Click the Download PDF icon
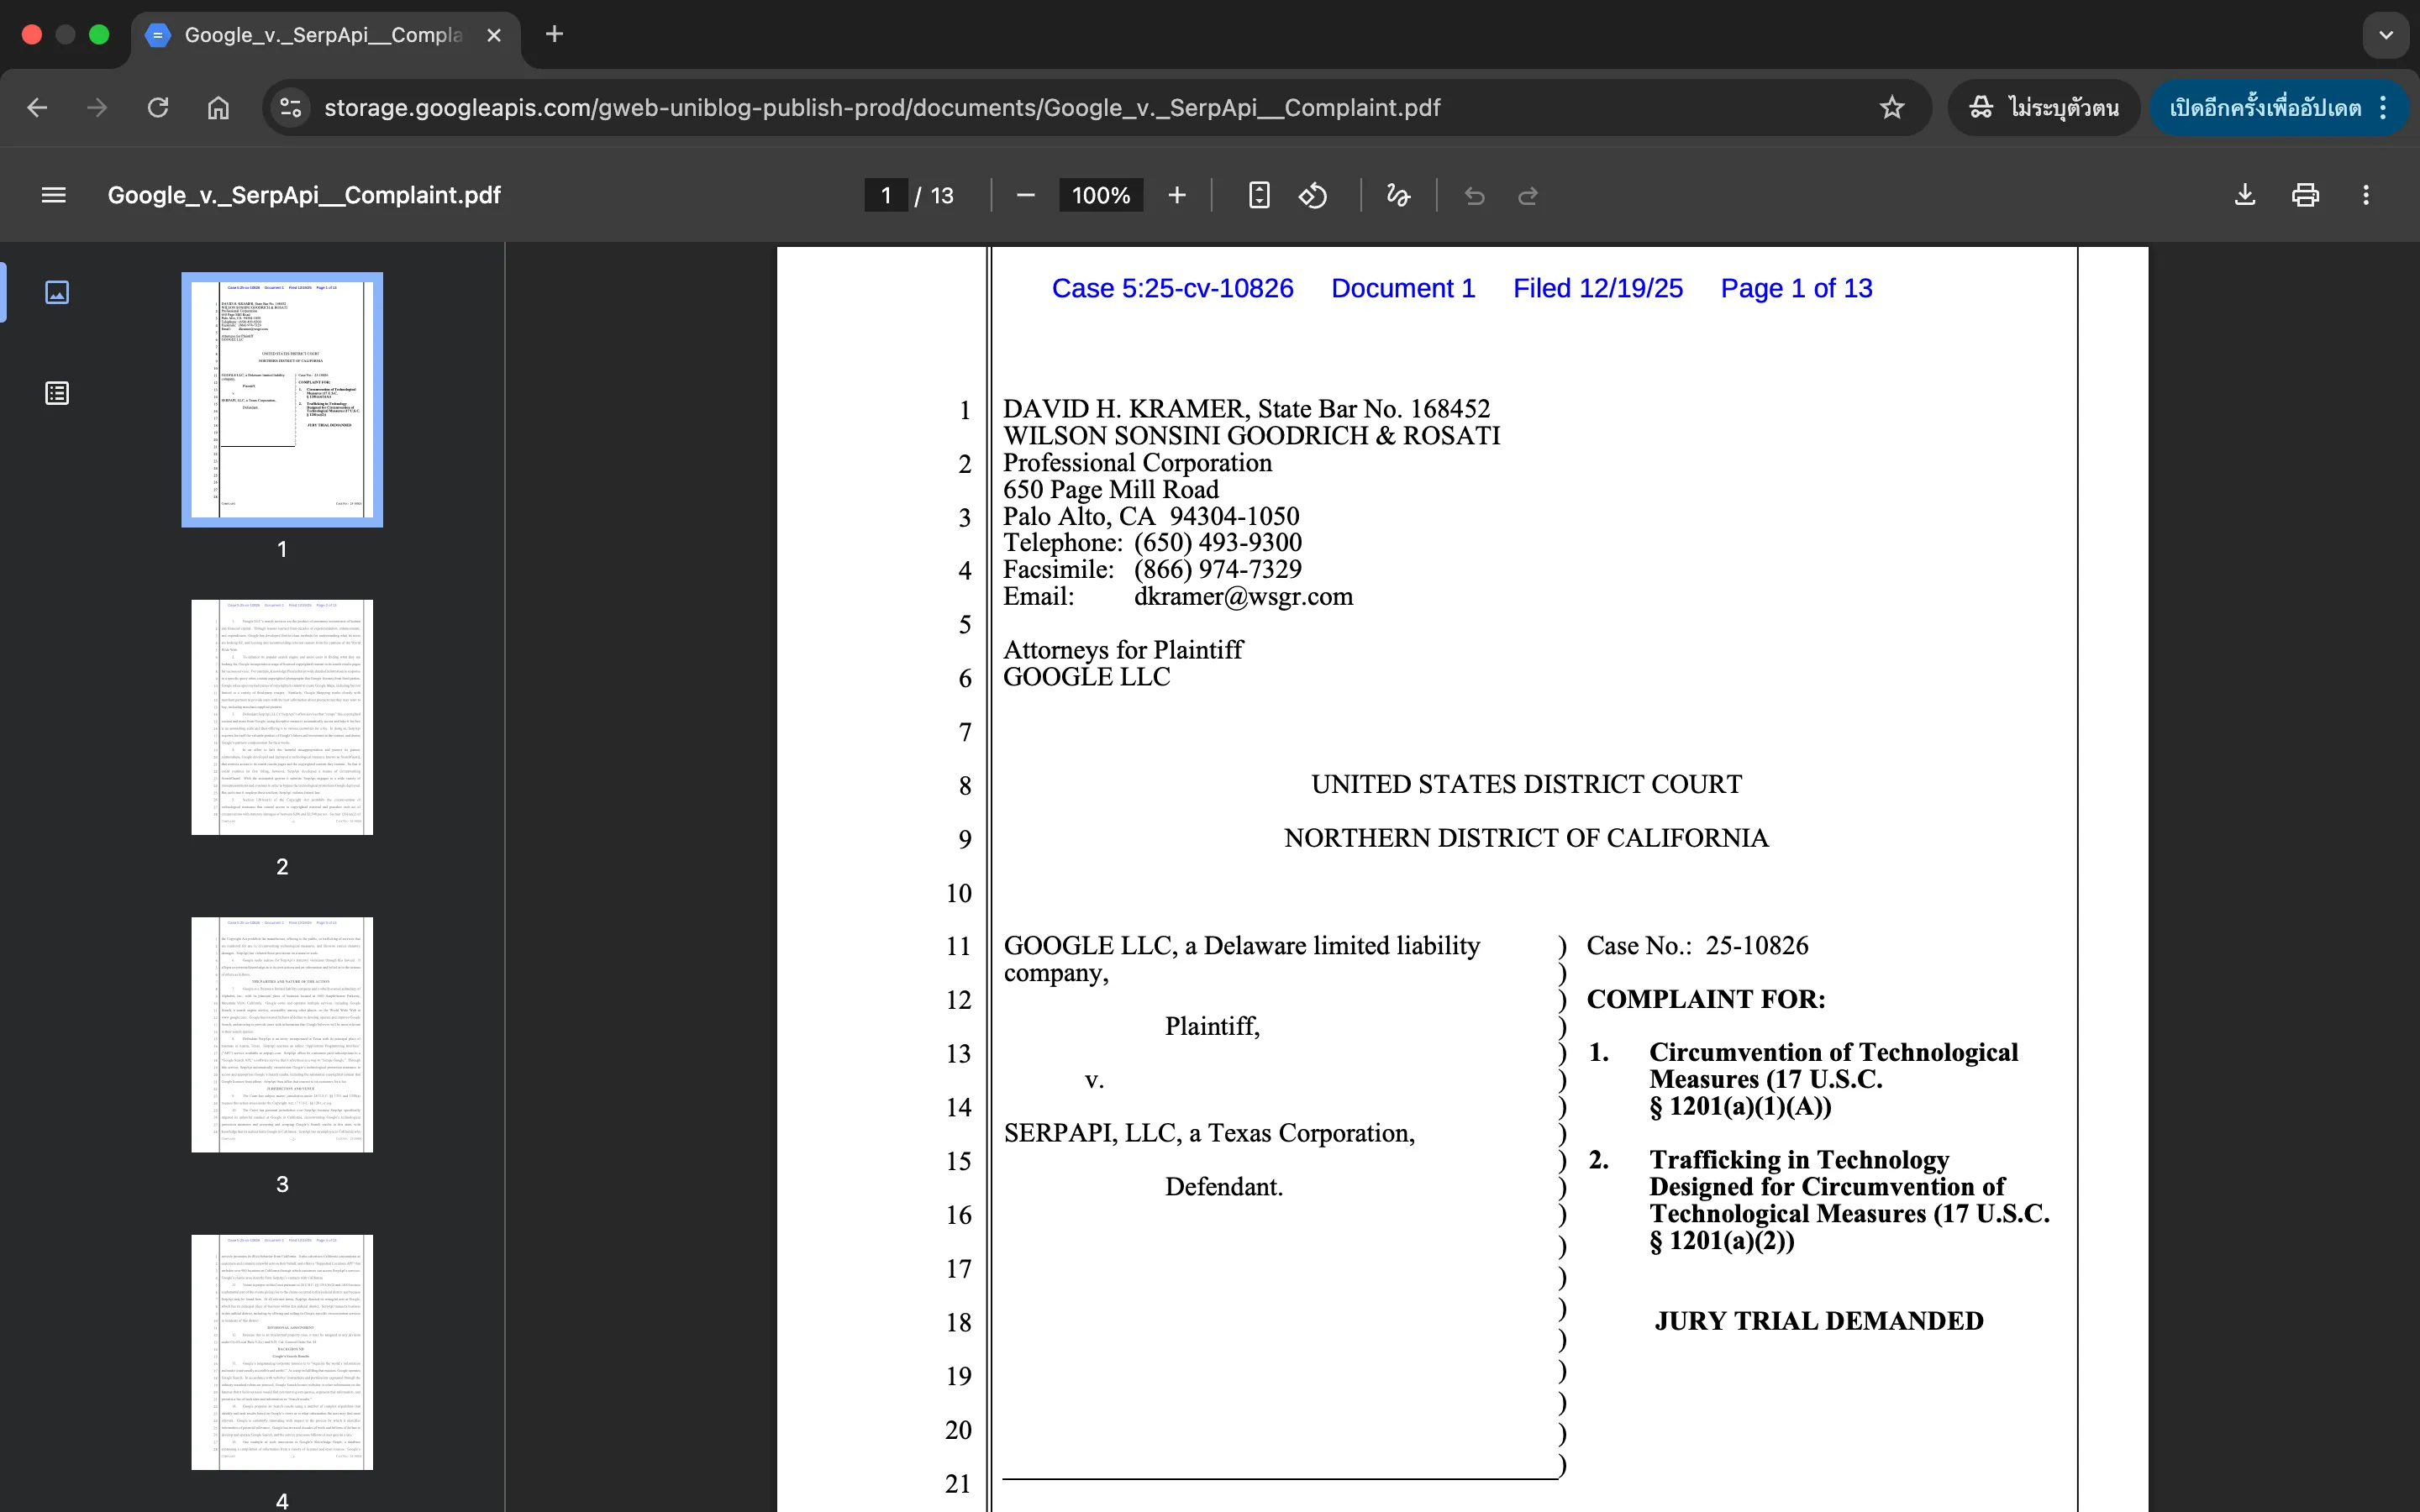This screenshot has height=1512, width=2420. [2244, 195]
